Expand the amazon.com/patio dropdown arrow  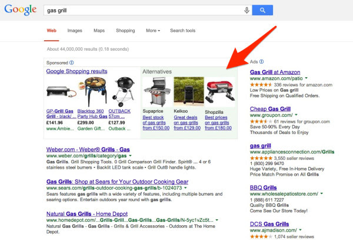[306, 78]
